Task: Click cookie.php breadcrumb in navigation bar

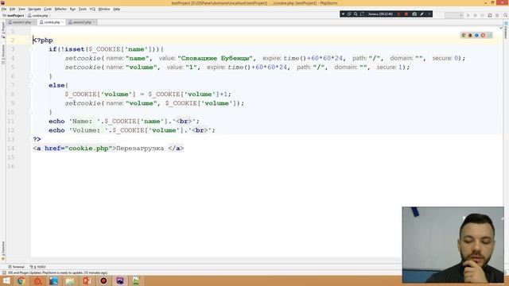Action: click(38, 15)
